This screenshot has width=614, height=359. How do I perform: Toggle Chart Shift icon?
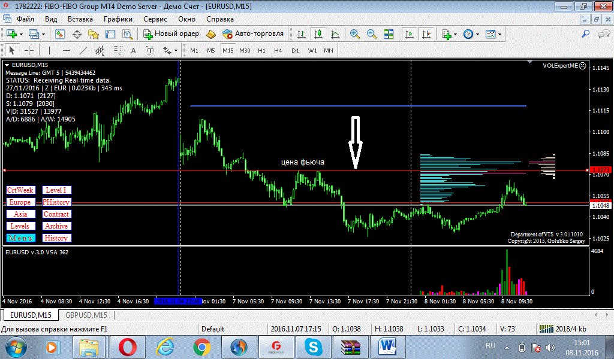[426, 34]
